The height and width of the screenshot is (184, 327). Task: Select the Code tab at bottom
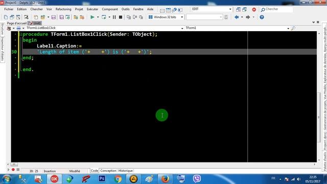coord(94,171)
